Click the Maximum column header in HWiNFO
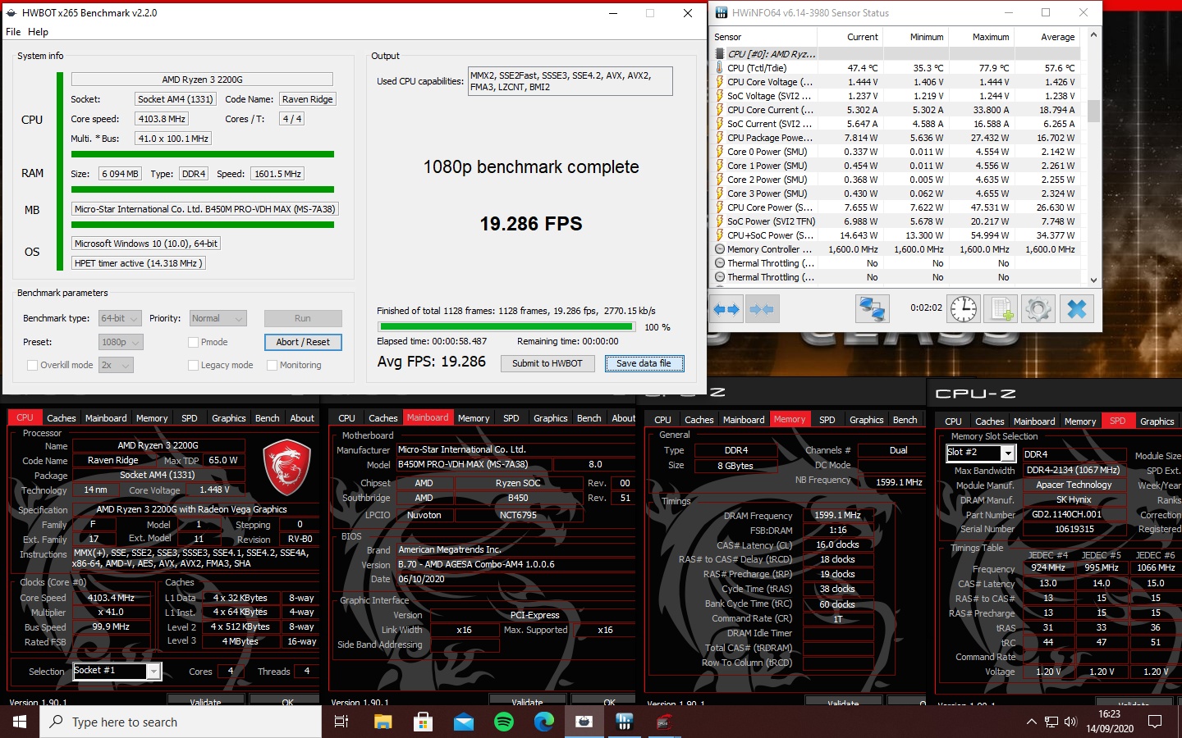The width and height of the screenshot is (1182, 738). 982,37
